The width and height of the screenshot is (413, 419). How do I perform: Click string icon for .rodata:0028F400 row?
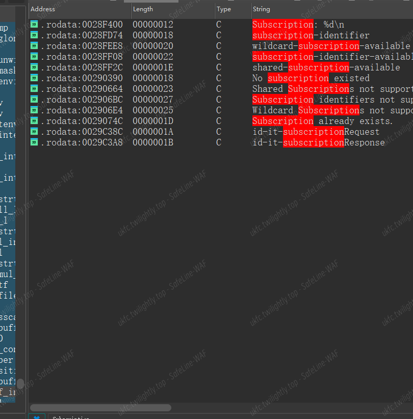(34, 24)
